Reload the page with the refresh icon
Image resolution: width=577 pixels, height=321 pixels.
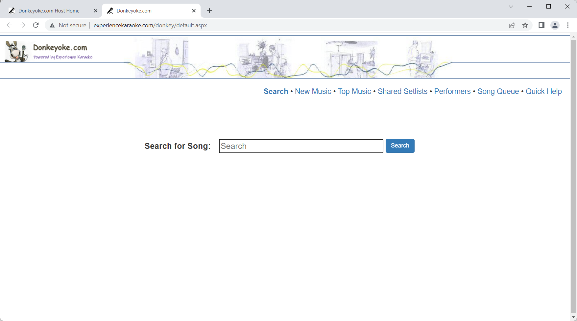tap(36, 25)
